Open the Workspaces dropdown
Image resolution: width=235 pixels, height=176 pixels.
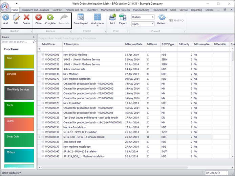(98, 19)
